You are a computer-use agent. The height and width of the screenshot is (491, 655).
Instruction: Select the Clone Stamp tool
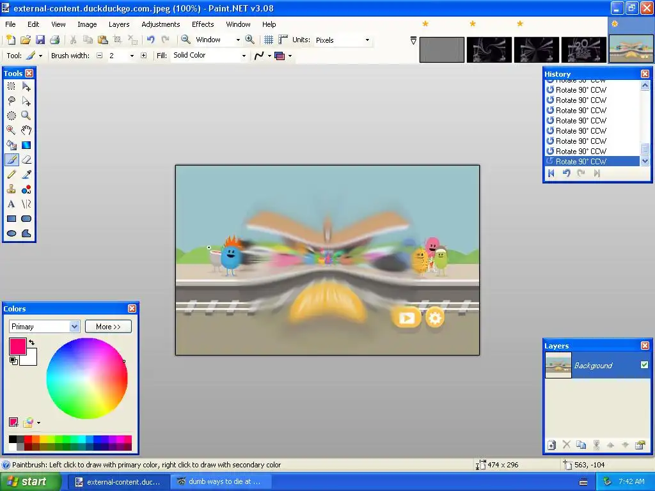(12, 189)
